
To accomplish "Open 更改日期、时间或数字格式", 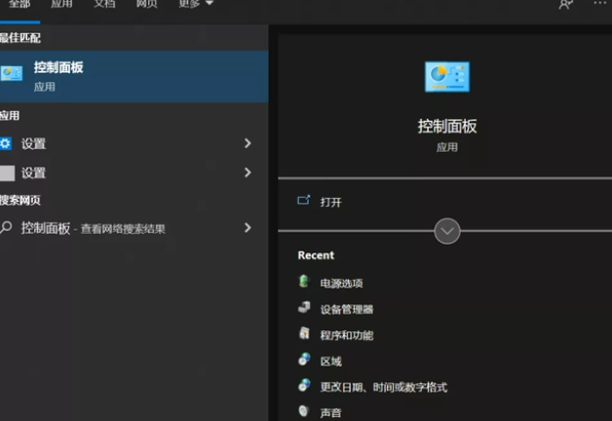I will 383,387.
